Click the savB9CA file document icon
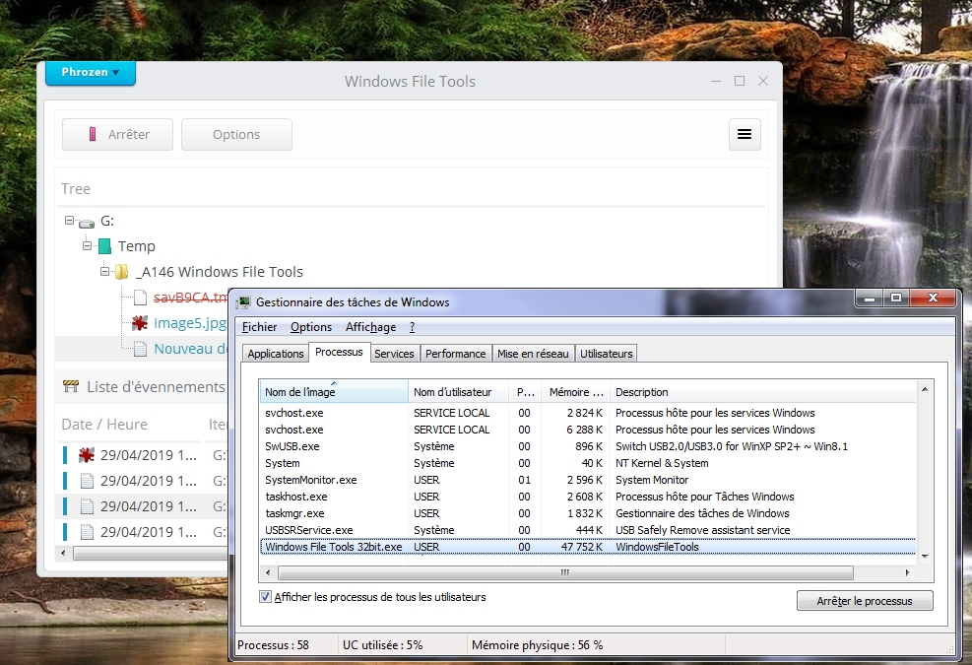 140,298
